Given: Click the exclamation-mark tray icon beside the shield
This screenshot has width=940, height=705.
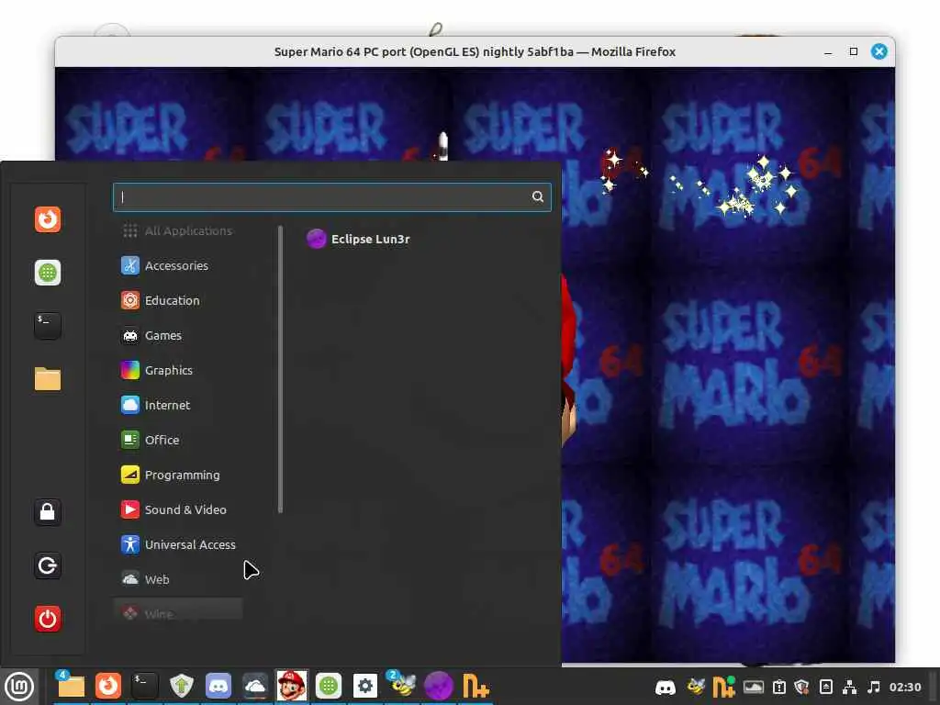Looking at the screenshot, I should click(x=778, y=687).
